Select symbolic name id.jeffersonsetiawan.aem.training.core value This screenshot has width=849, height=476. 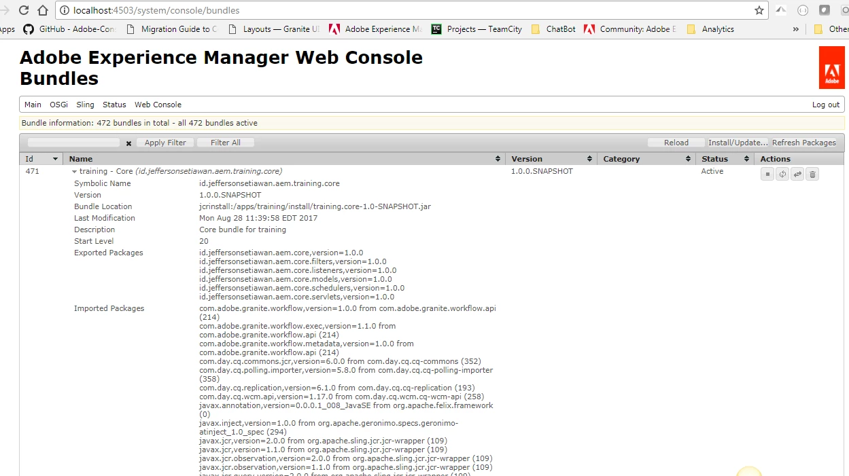click(269, 183)
